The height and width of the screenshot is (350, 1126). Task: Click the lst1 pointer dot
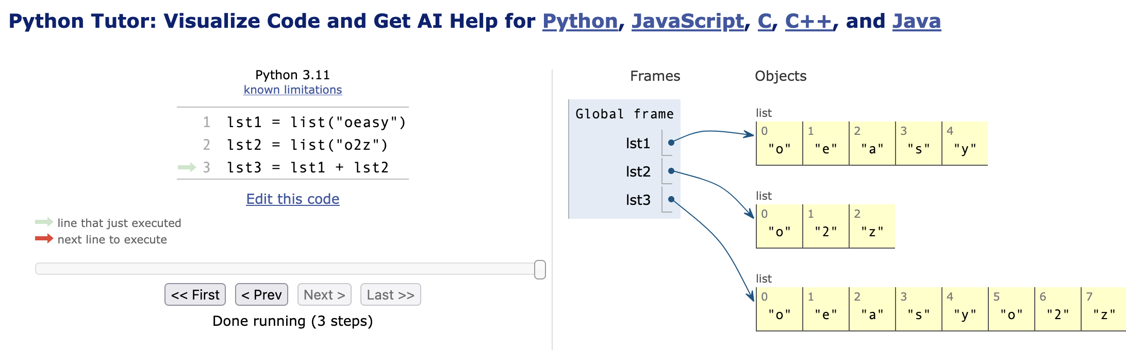[671, 143]
